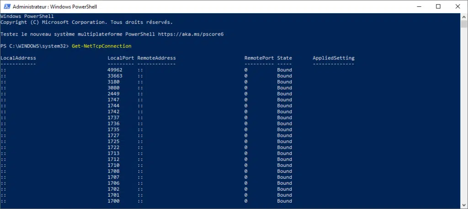The height and width of the screenshot is (209, 468).
Task: Click local port 33663
Action: (115, 76)
